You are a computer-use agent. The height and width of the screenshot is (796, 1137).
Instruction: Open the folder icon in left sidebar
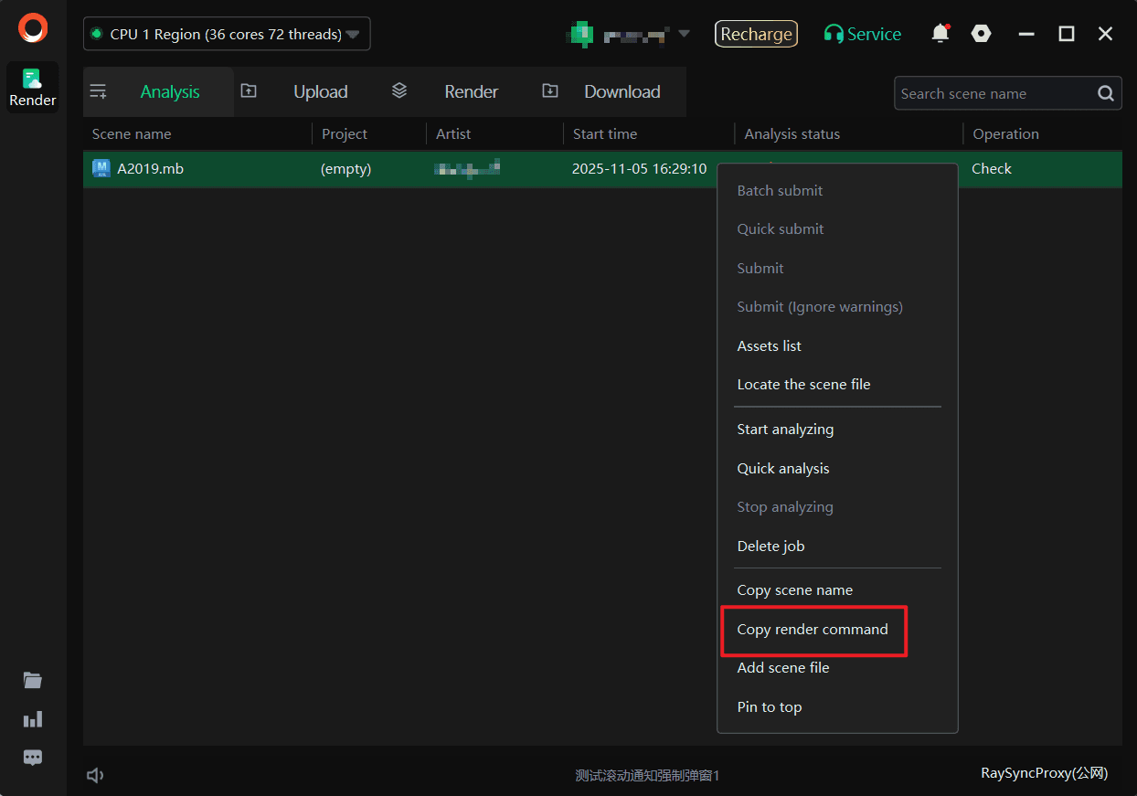click(x=33, y=680)
